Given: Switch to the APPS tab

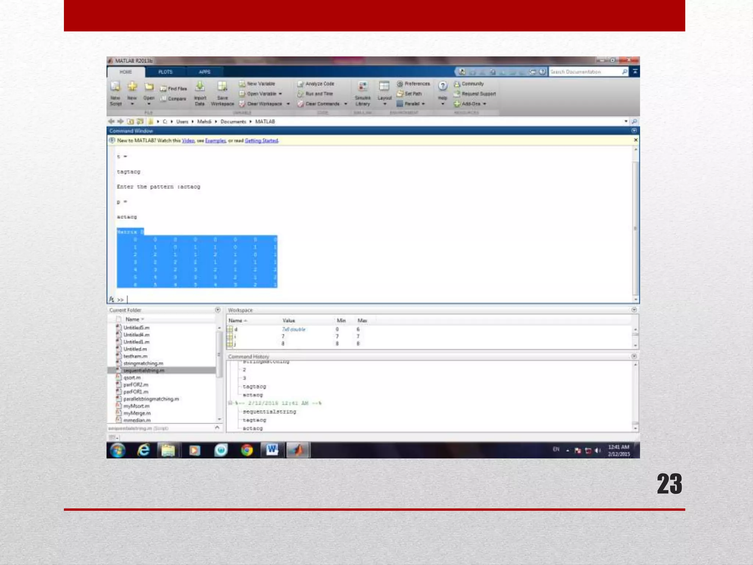Looking at the screenshot, I should click(x=204, y=72).
